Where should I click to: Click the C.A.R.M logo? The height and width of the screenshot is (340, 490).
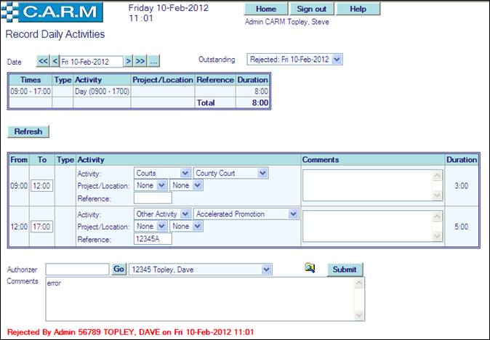click(x=53, y=13)
